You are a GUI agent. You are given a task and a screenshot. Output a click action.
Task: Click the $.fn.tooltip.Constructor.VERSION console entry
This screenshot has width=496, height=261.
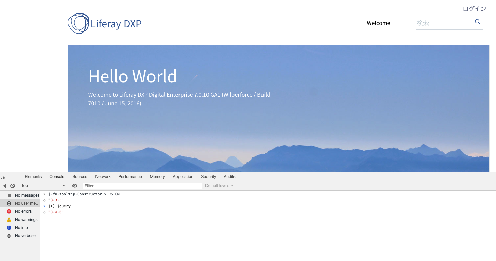(84, 194)
